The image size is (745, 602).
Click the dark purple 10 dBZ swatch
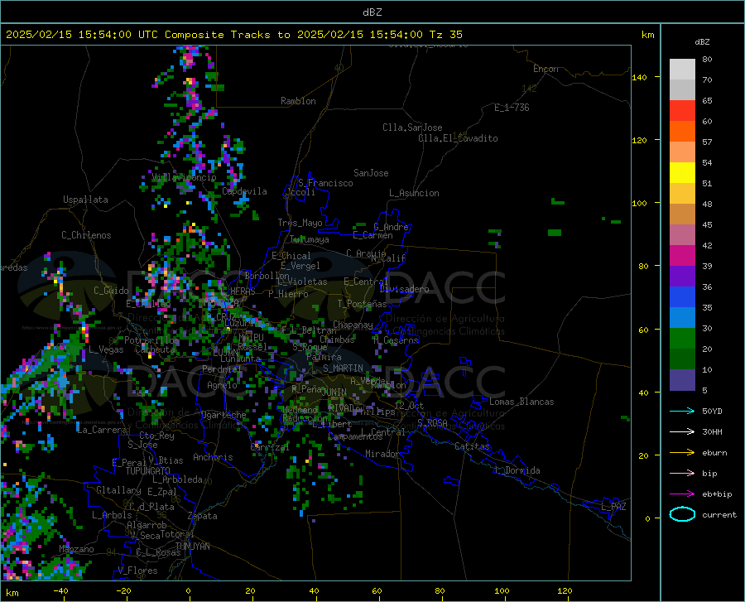point(682,380)
